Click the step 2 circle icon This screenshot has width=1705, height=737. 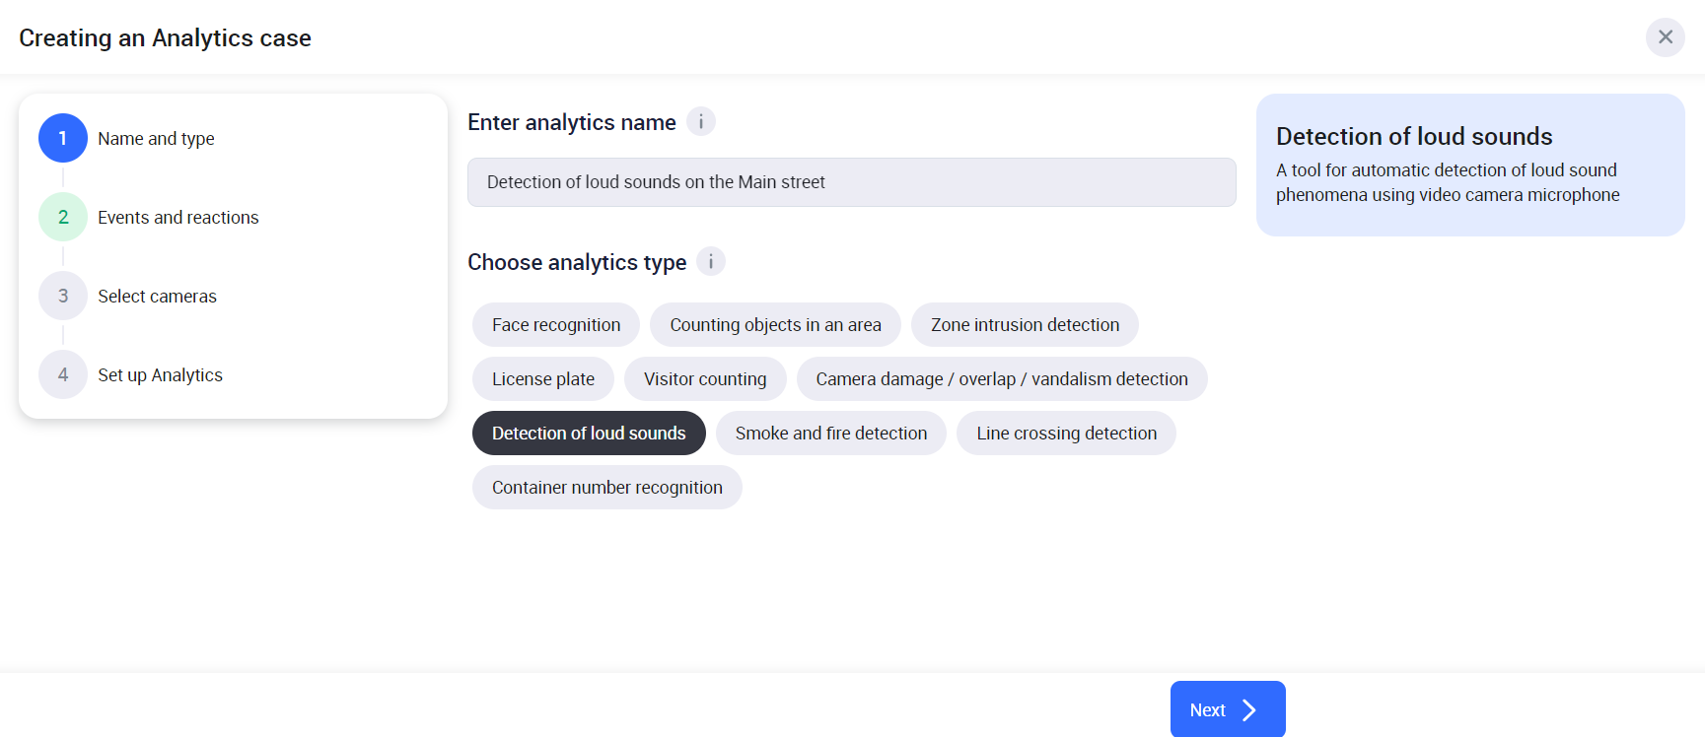coord(63,217)
